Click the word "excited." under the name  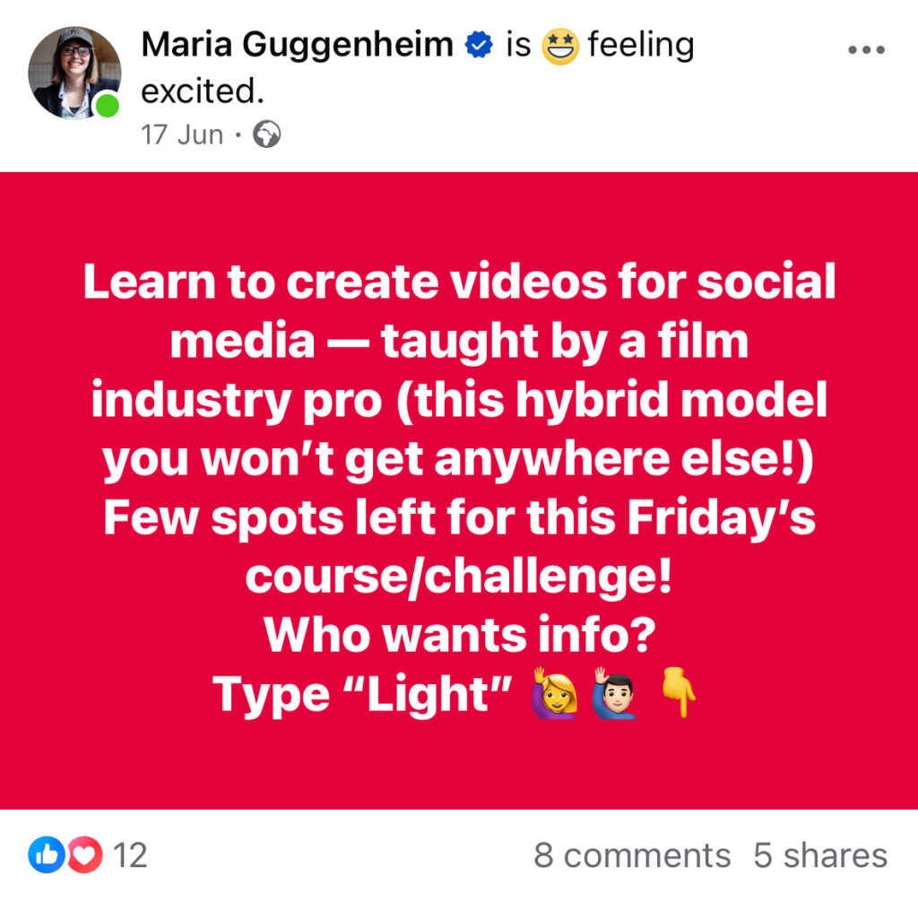click(203, 92)
